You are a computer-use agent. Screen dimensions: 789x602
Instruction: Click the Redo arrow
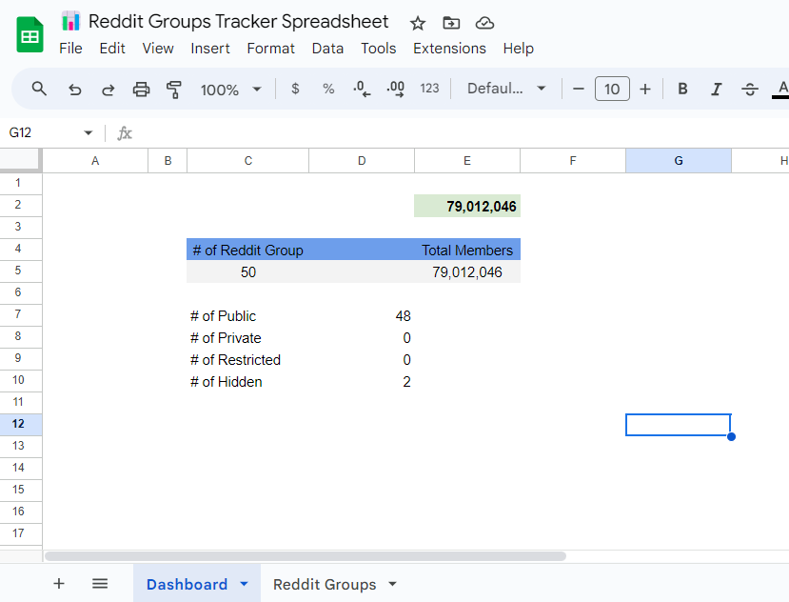tap(108, 90)
